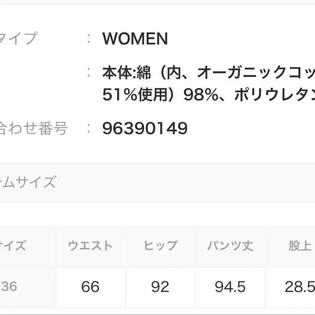Image resolution: width=315 pixels, height=315 pixels.
Task: Click the 合わせ番号 field label
Action: [33, 129]
